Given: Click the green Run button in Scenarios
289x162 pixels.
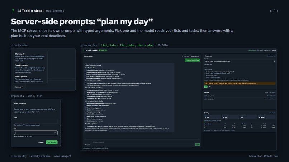Looking at the screenshot, I should pyautogui.click(x=206, y=87).
